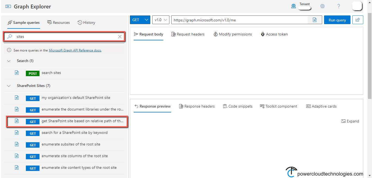Click the user profile avatar
This screenshot has height=178, width=372.
click(x=357, y=6)
